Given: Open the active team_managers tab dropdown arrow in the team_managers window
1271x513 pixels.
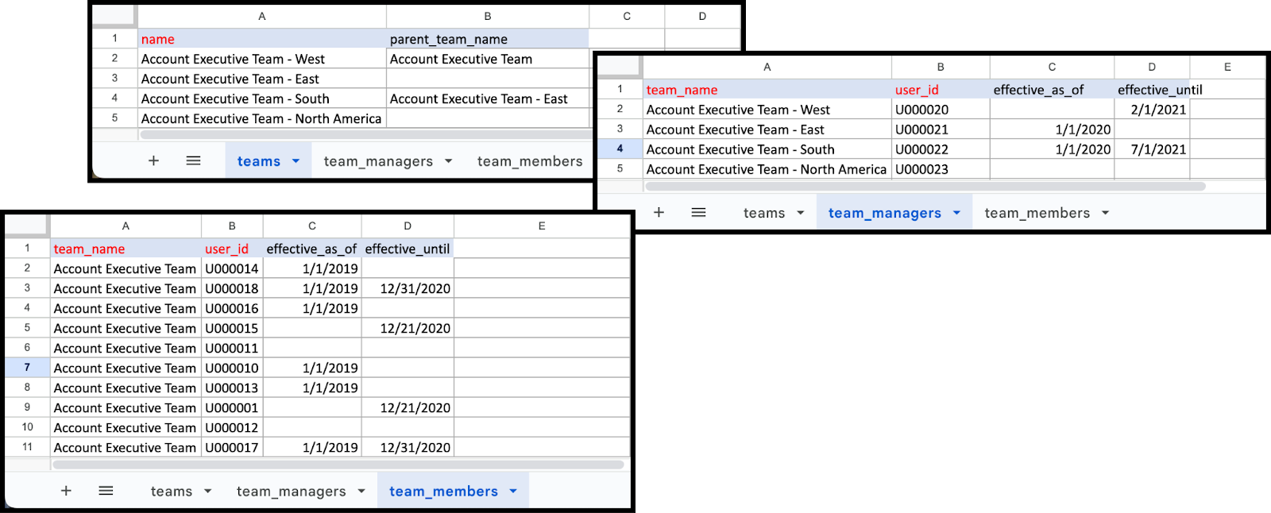Looking at the screenshot, I should click(956, 213).
